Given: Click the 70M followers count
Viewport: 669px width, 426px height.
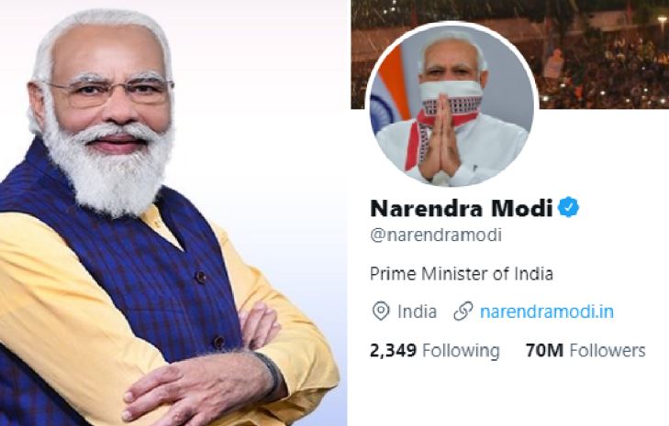Looking at the screenshot, I should pos(545,350).
